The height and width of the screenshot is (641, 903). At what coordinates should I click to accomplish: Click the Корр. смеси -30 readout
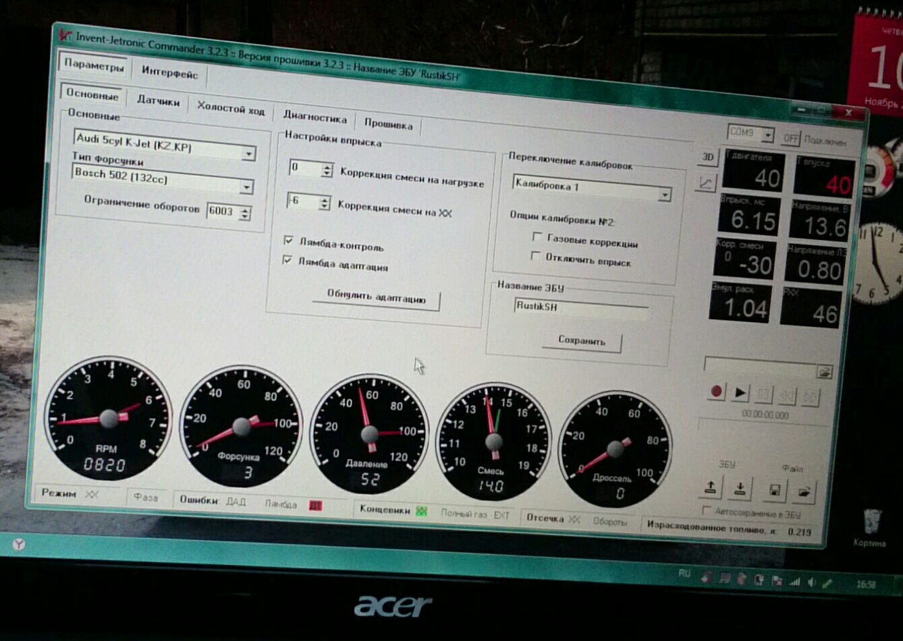point(745,258)
